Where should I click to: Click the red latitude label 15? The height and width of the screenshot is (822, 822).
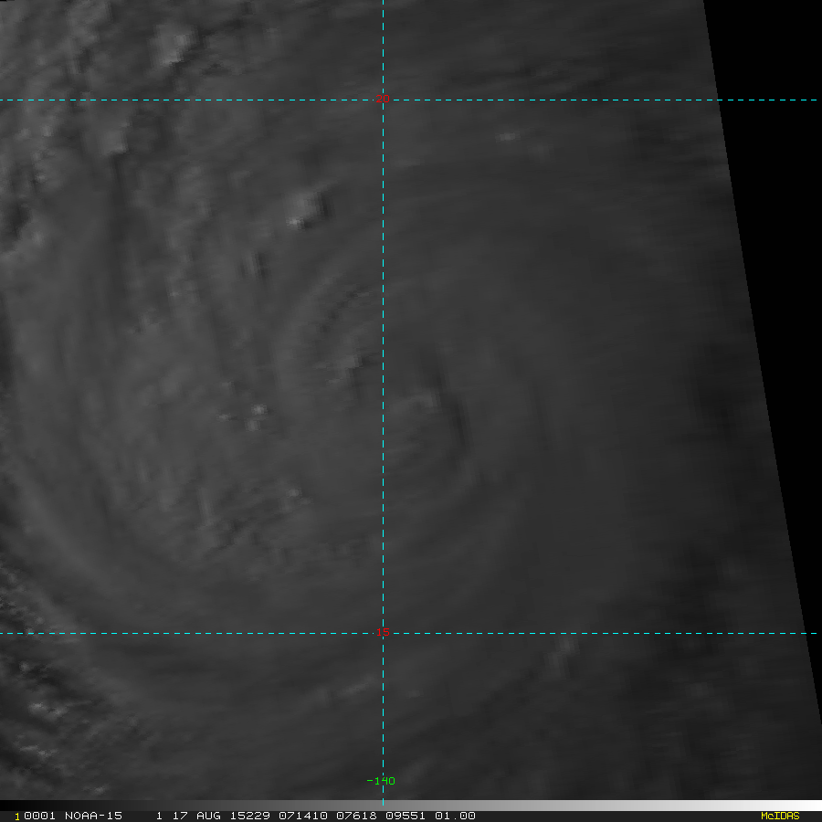click(x=383, y=632)
